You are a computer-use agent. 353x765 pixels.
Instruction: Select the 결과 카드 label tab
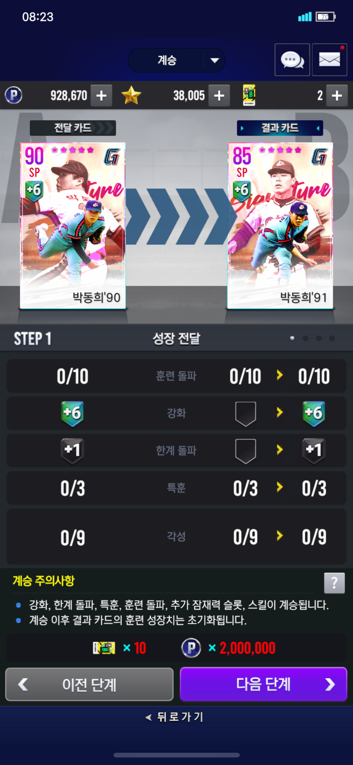pyautogui.click(x=280, y=128)
